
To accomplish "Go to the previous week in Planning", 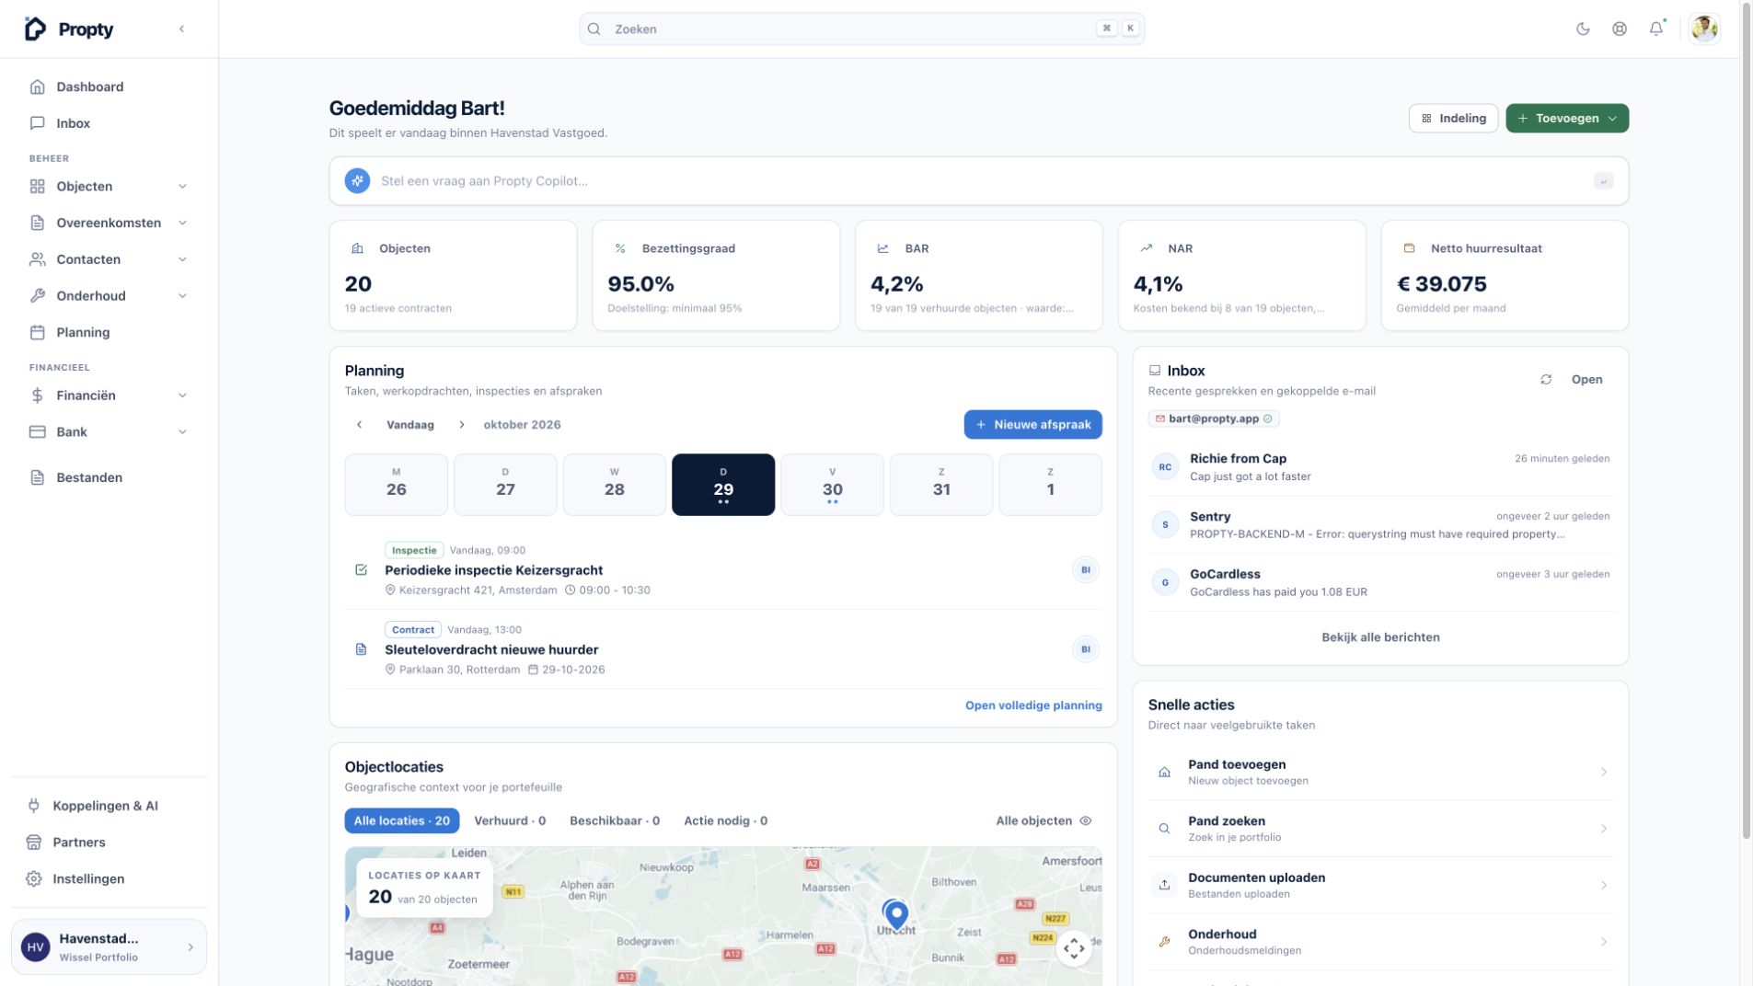I will coord(359,424).
